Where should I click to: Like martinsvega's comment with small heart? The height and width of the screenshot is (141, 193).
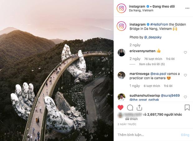coord(186,75)
